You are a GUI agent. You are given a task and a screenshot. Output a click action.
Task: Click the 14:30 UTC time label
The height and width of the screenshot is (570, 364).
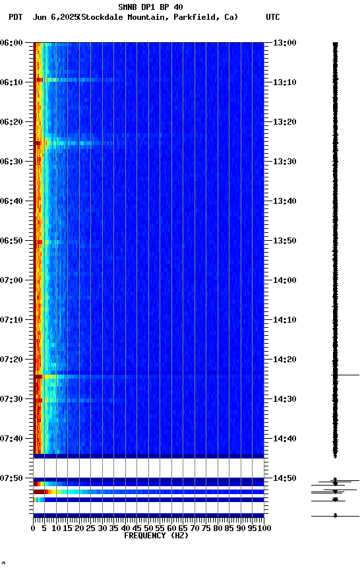pyautogui.click(x=285, y=399)
